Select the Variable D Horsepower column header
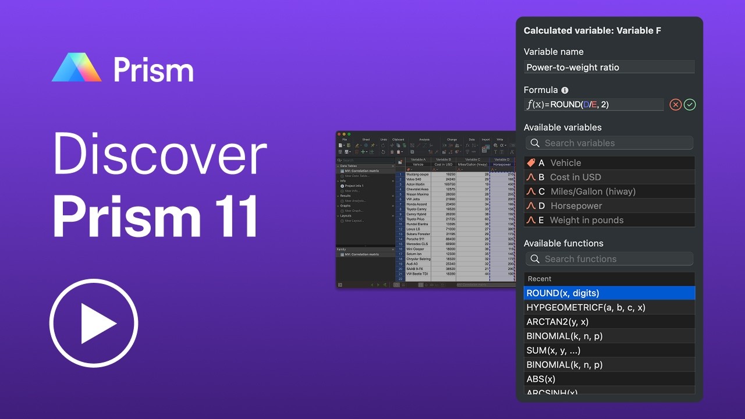 pyautogui.click(x=502, y=162)
